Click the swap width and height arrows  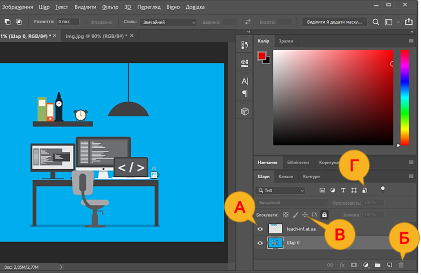pos(248,22)
